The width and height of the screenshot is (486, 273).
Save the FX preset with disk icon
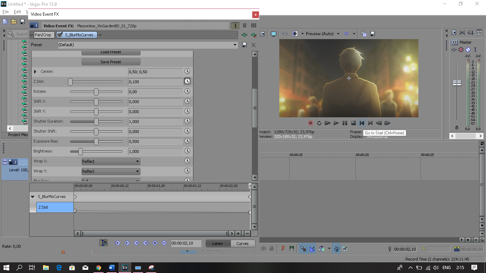click(244, 45)
